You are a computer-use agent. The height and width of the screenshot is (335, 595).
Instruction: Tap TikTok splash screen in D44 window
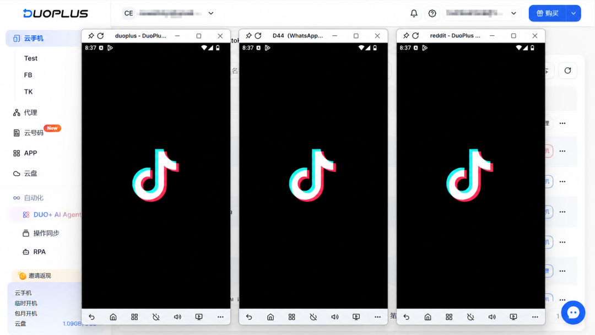click(x=313, y=175)
